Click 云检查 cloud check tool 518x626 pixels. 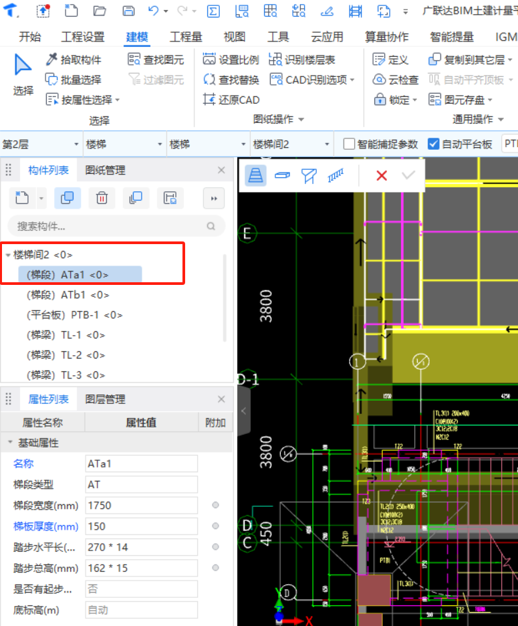point(396,80)
